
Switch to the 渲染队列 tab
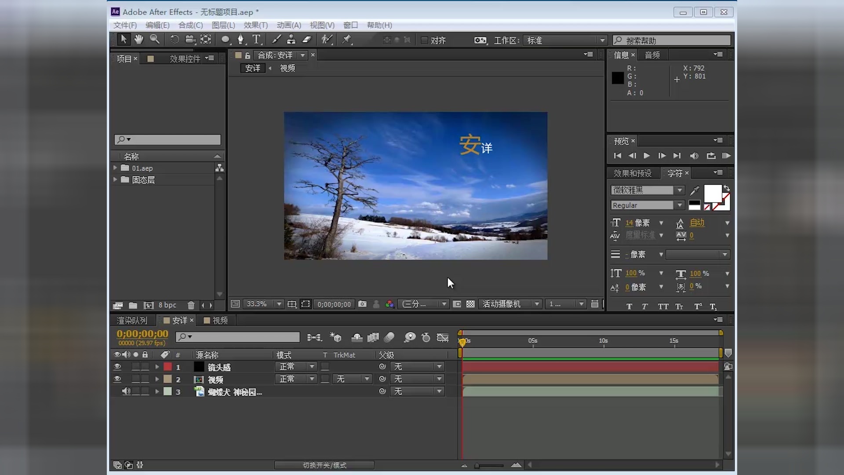(x=132, y=320)
